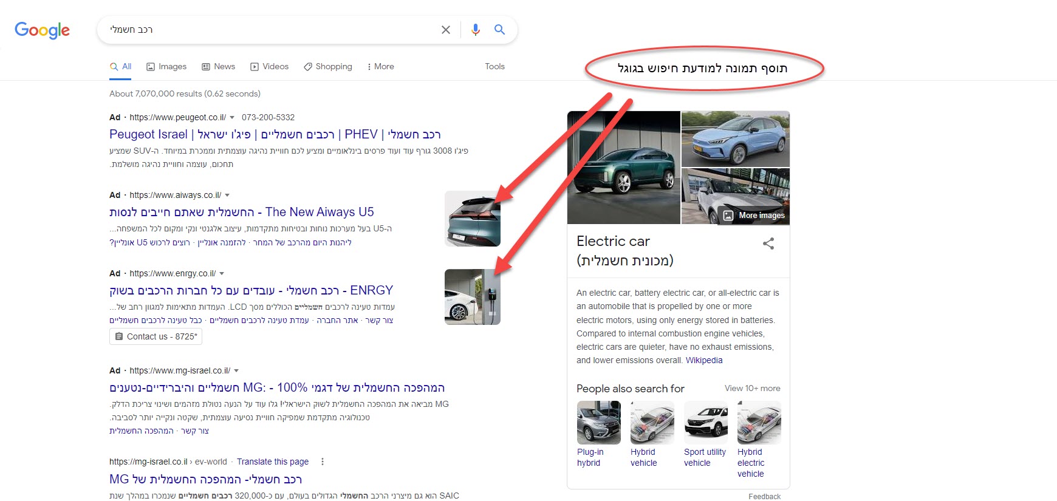
Task: Click sitelink with 'U5' under Aiways ad
Action: pos(150,242)
